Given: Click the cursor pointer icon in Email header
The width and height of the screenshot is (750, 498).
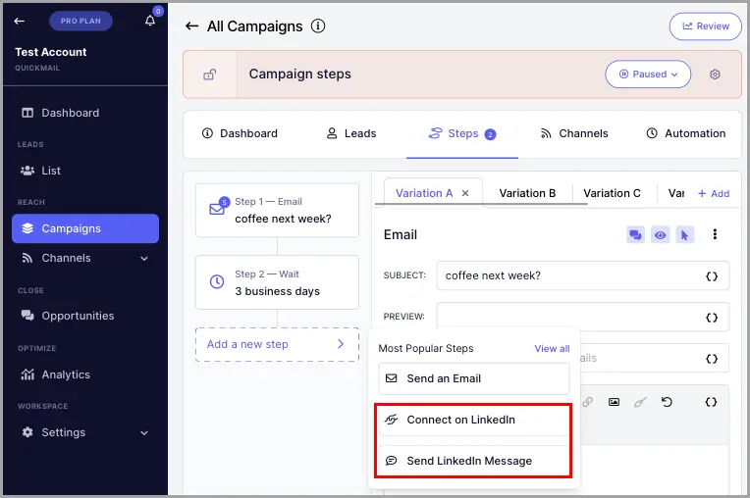Looking at the screenshot, I should point(684,235).
